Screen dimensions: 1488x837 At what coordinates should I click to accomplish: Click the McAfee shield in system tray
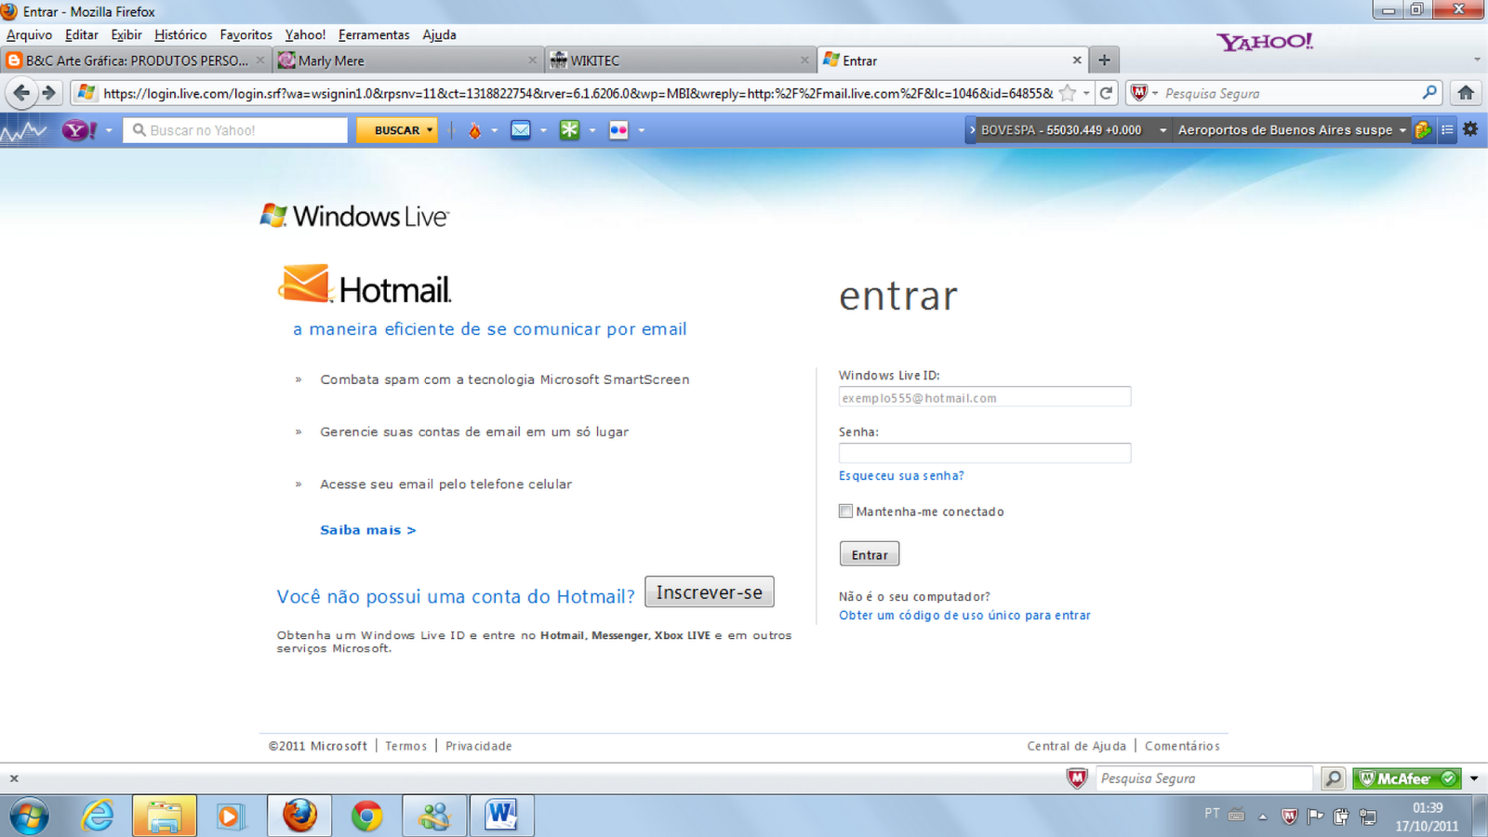[x=1289, y=817]
